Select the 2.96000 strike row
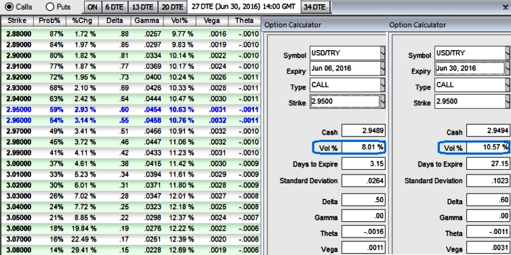The width and height of the screenshot is (511, 255). click(130, 120)
